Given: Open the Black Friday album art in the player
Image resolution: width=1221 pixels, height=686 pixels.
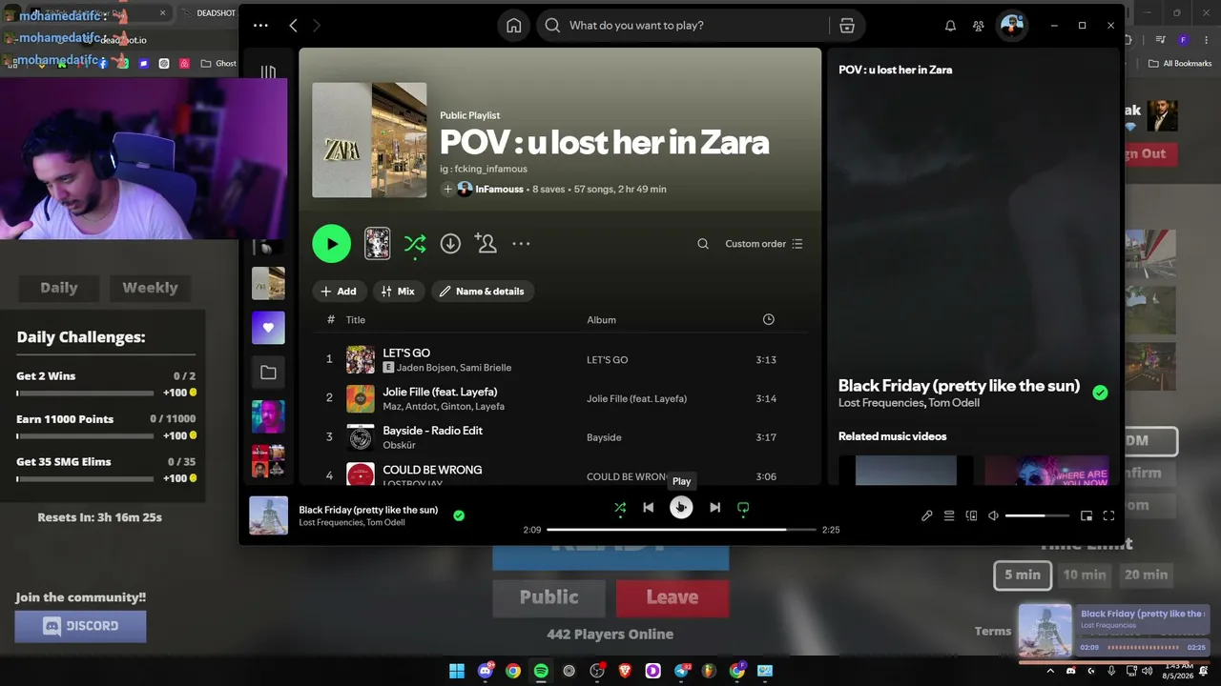Looking at the screenshot, I should (x=268, y=515).
